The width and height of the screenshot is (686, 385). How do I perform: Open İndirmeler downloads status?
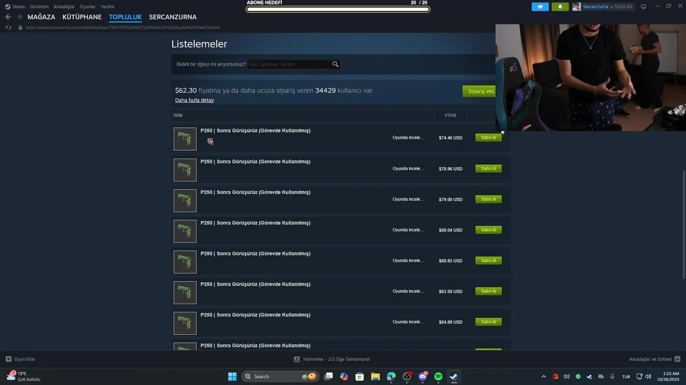click(x=332, y=359)
